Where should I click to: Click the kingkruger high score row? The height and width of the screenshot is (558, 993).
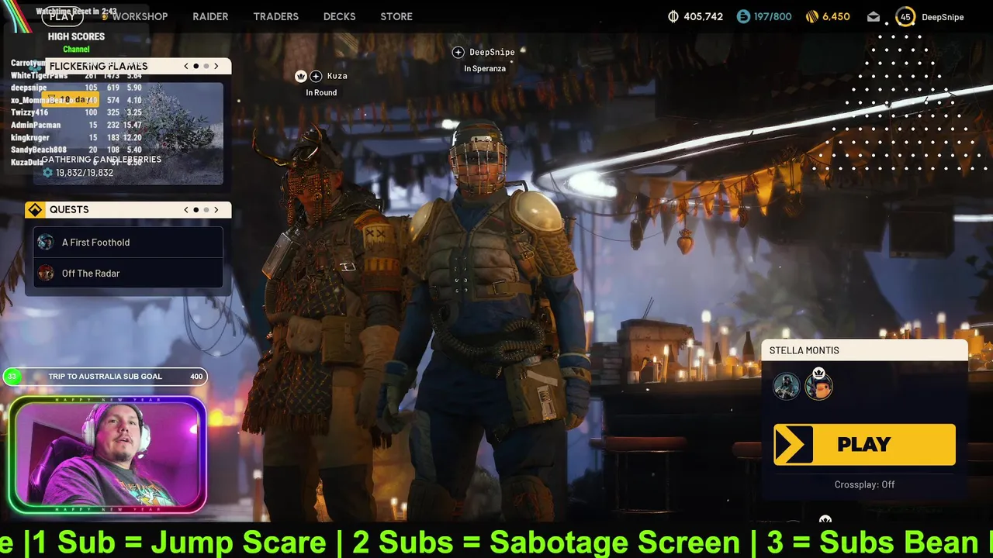pyautogui.click(x=76, y=138)
